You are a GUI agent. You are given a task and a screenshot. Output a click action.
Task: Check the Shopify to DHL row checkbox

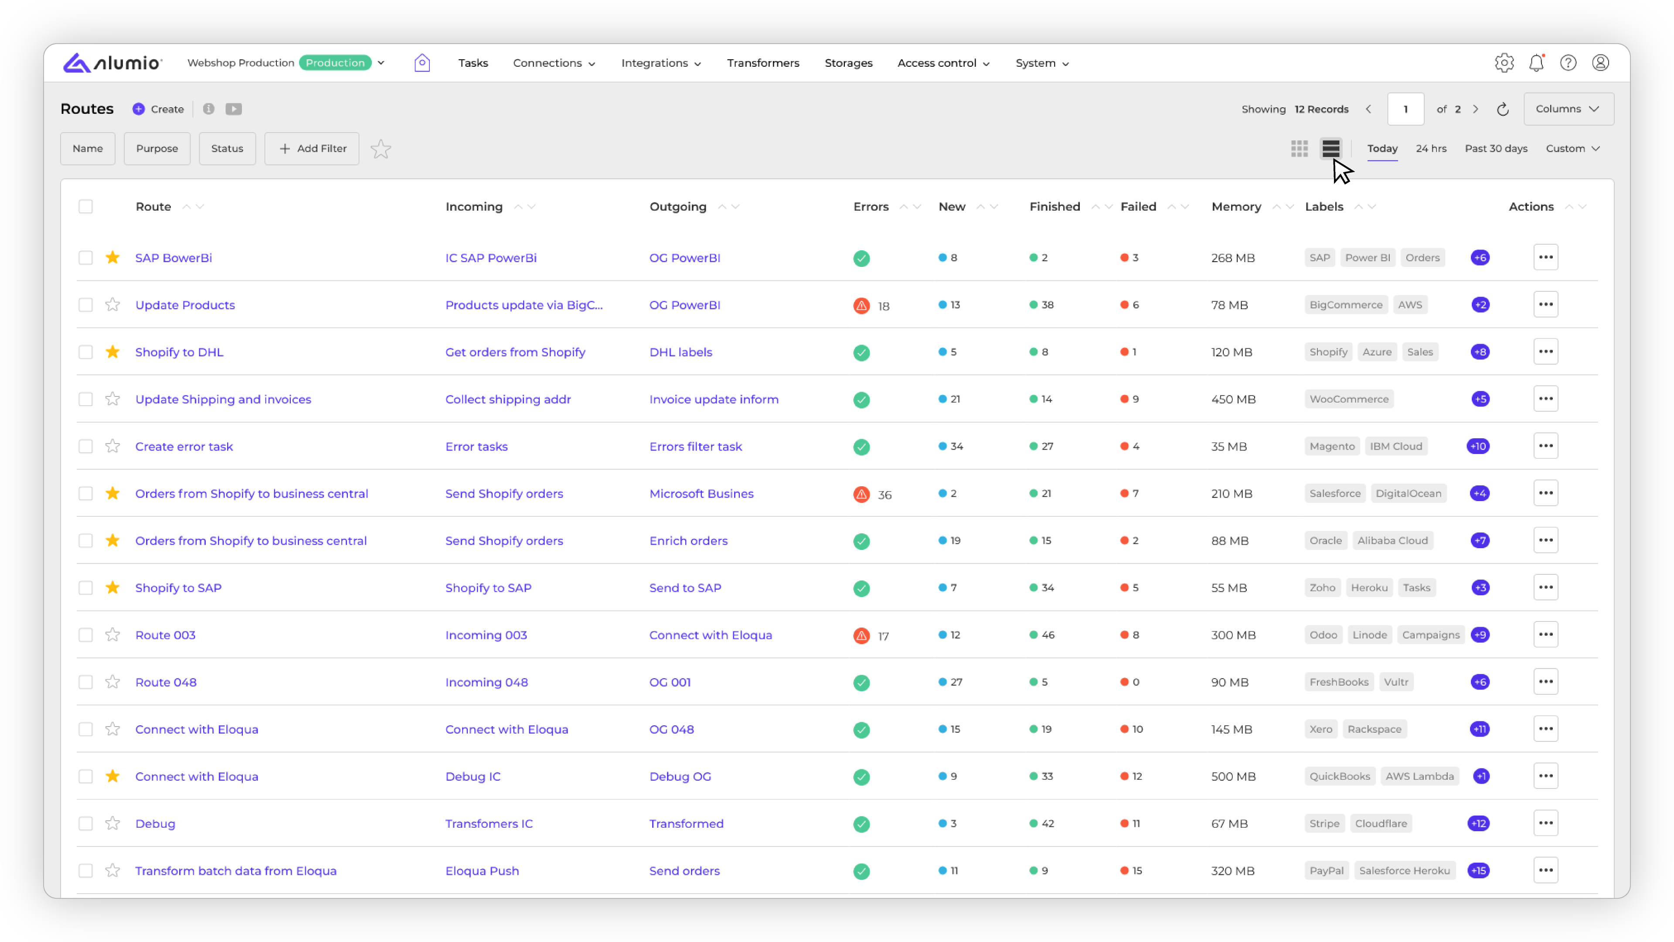point(86,352)
